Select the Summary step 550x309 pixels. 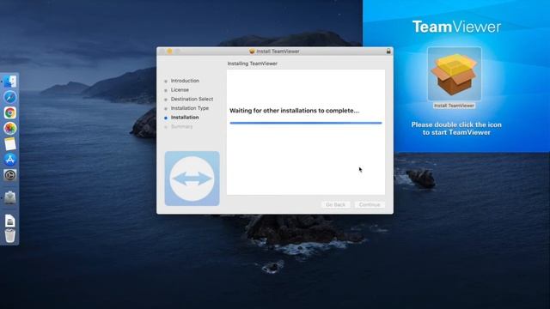click(x=181, y=126)
